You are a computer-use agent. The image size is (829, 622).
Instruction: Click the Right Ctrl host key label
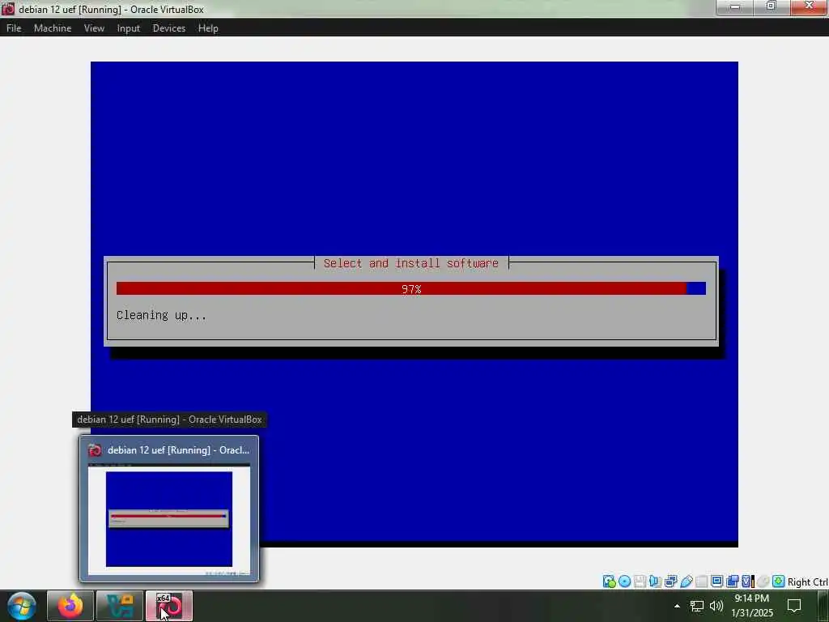point(808,582)
